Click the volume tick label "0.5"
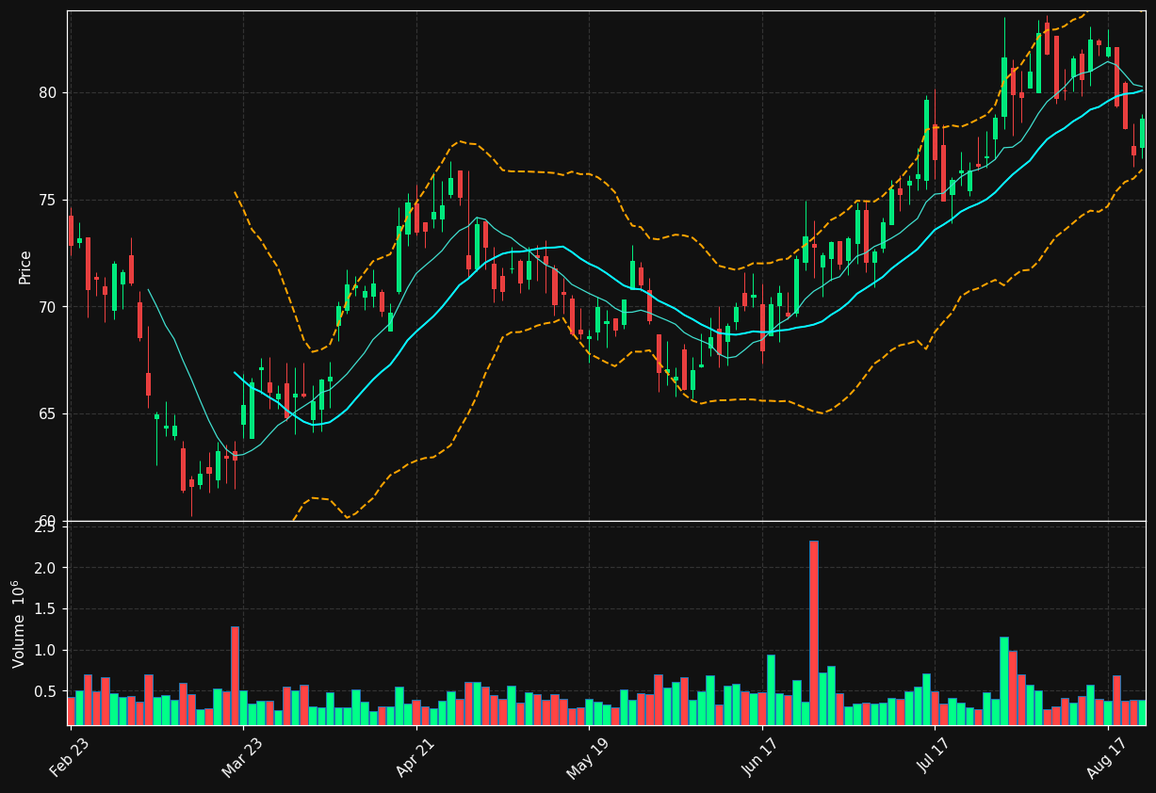The image size is (1156, 793). click(x=45, y=691)
